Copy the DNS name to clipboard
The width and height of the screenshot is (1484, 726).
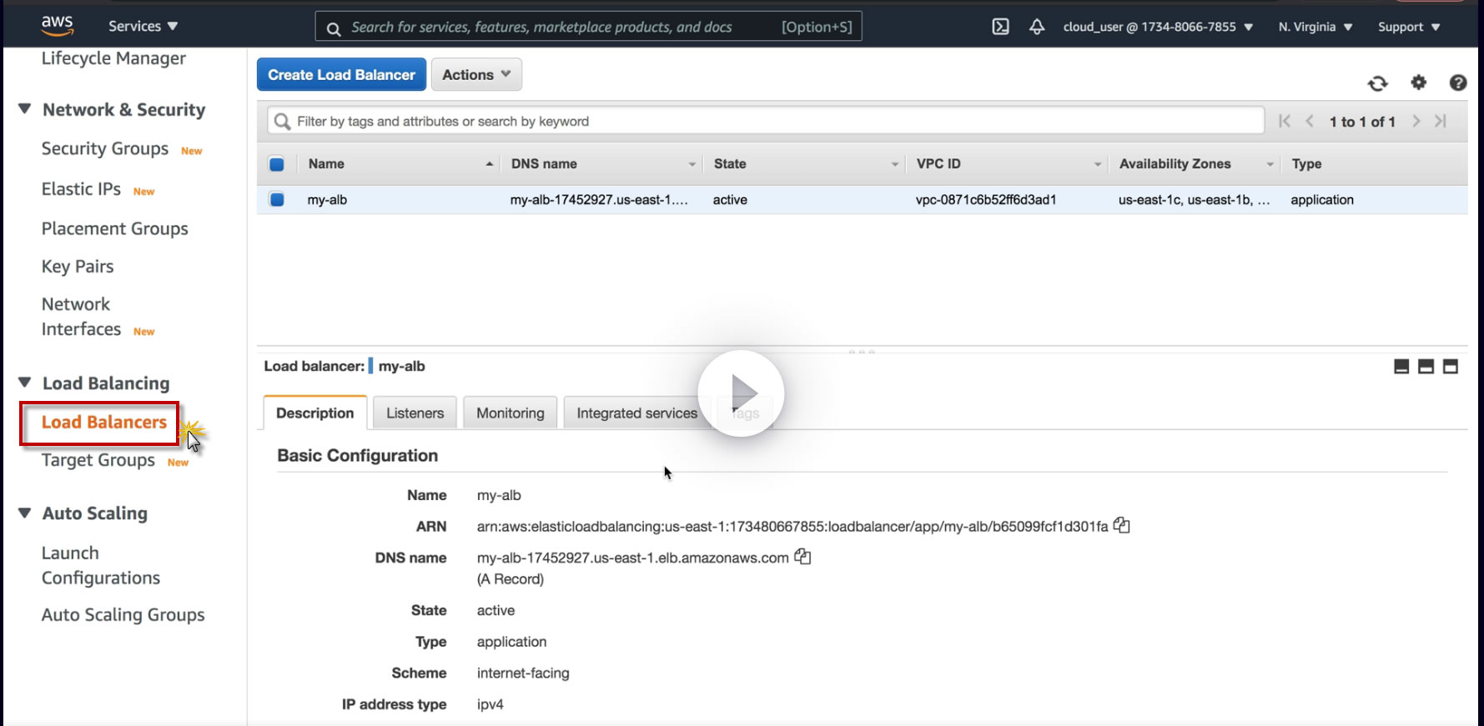pyautogui.click(x=802, y=556)
